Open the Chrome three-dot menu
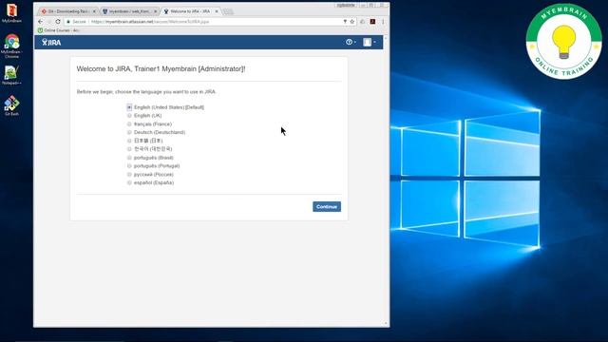Image resolution: width=608 pixels, height=342 pixels. tap(383, 22)
